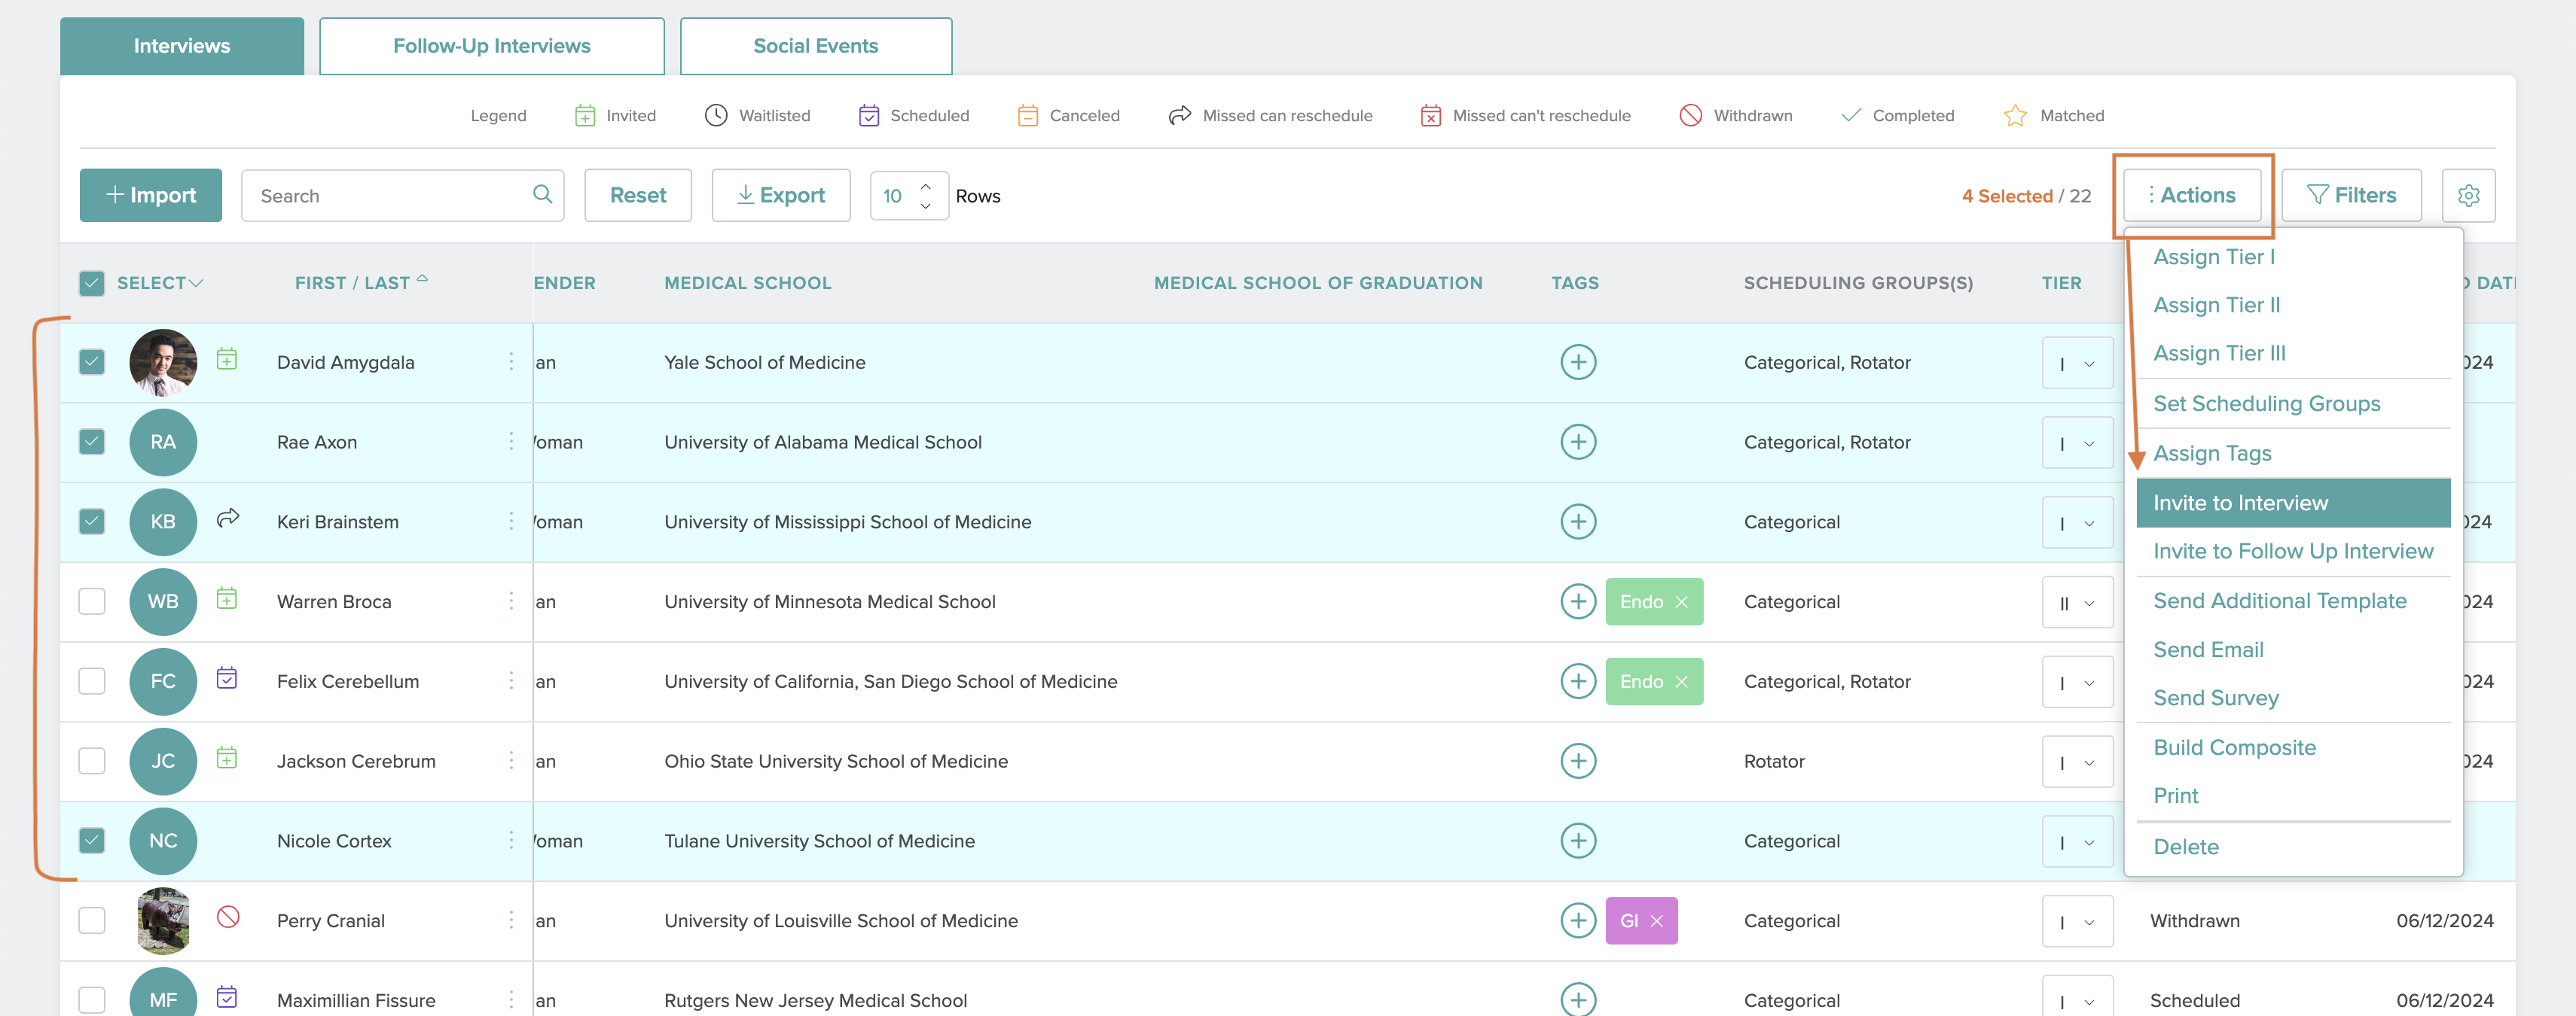Add a tag for Warren Broca
This screenshot has height=1016, width=2576.
1578,601
